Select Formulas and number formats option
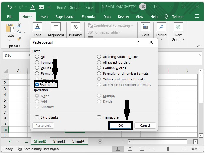205x155 pixels. (99, 74)
